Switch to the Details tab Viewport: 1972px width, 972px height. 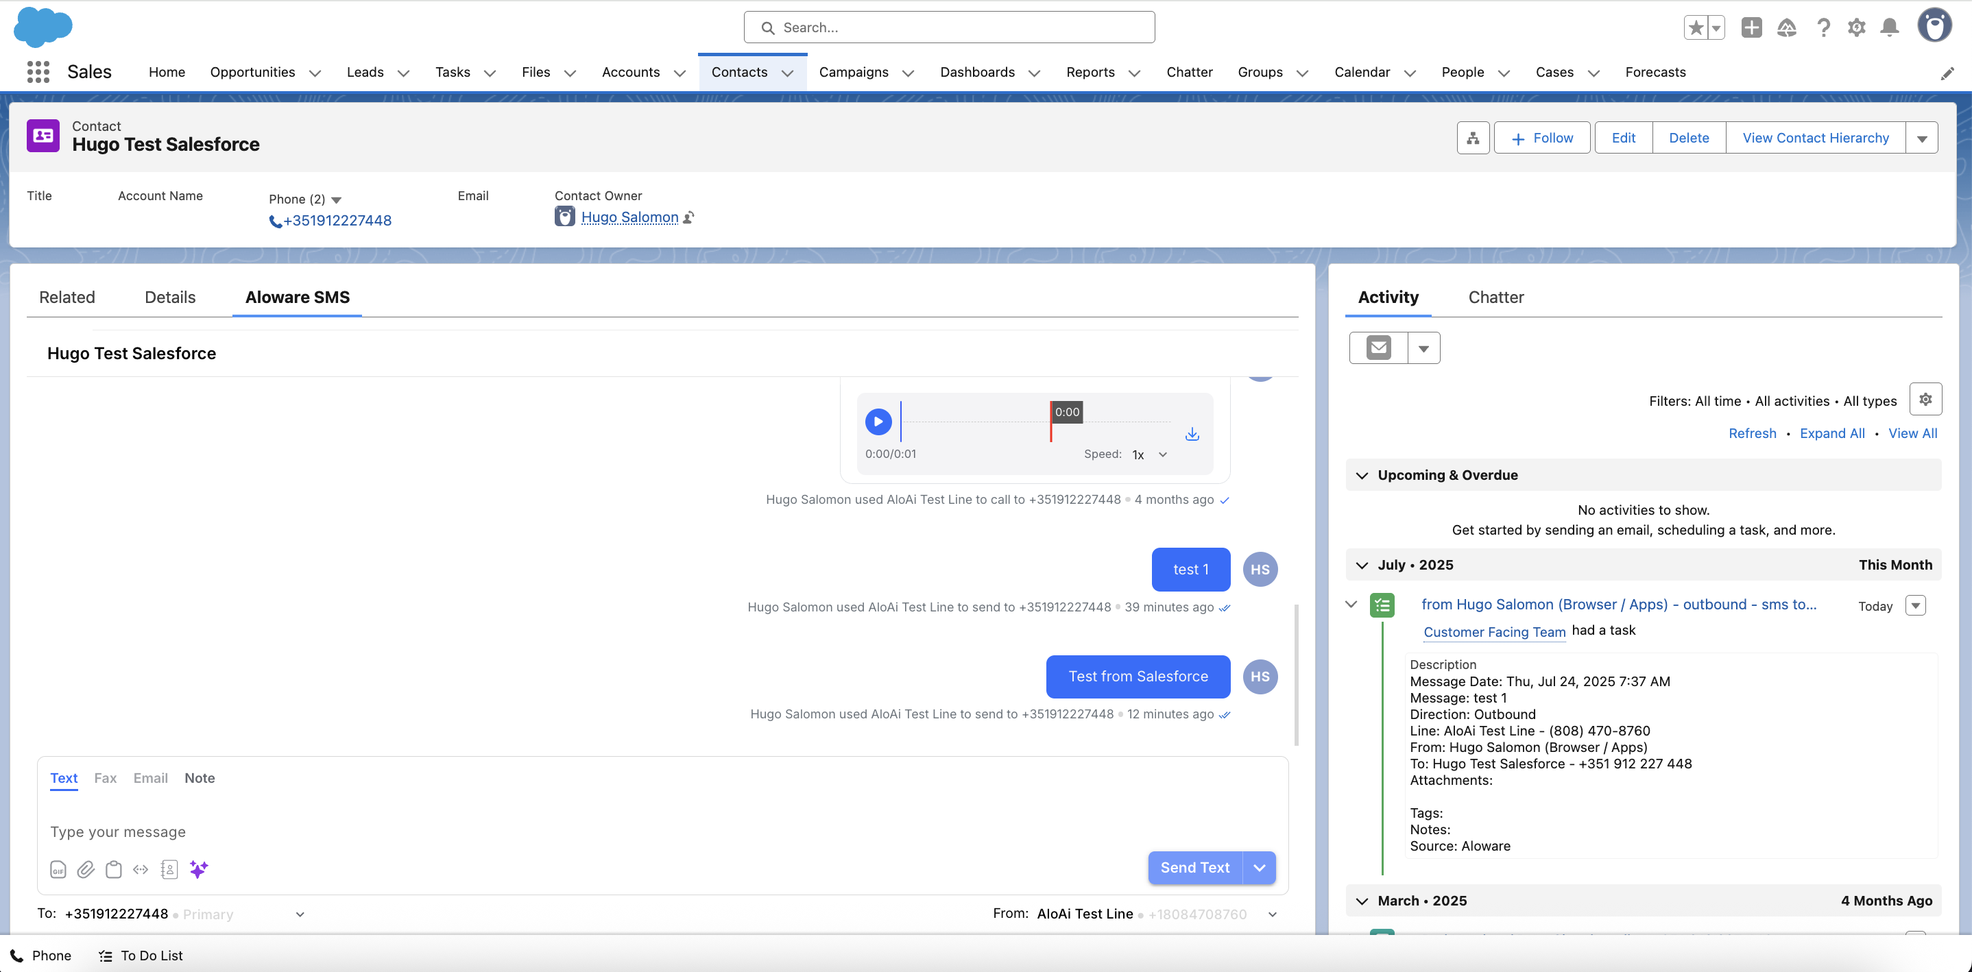click(x=170, y=297)
